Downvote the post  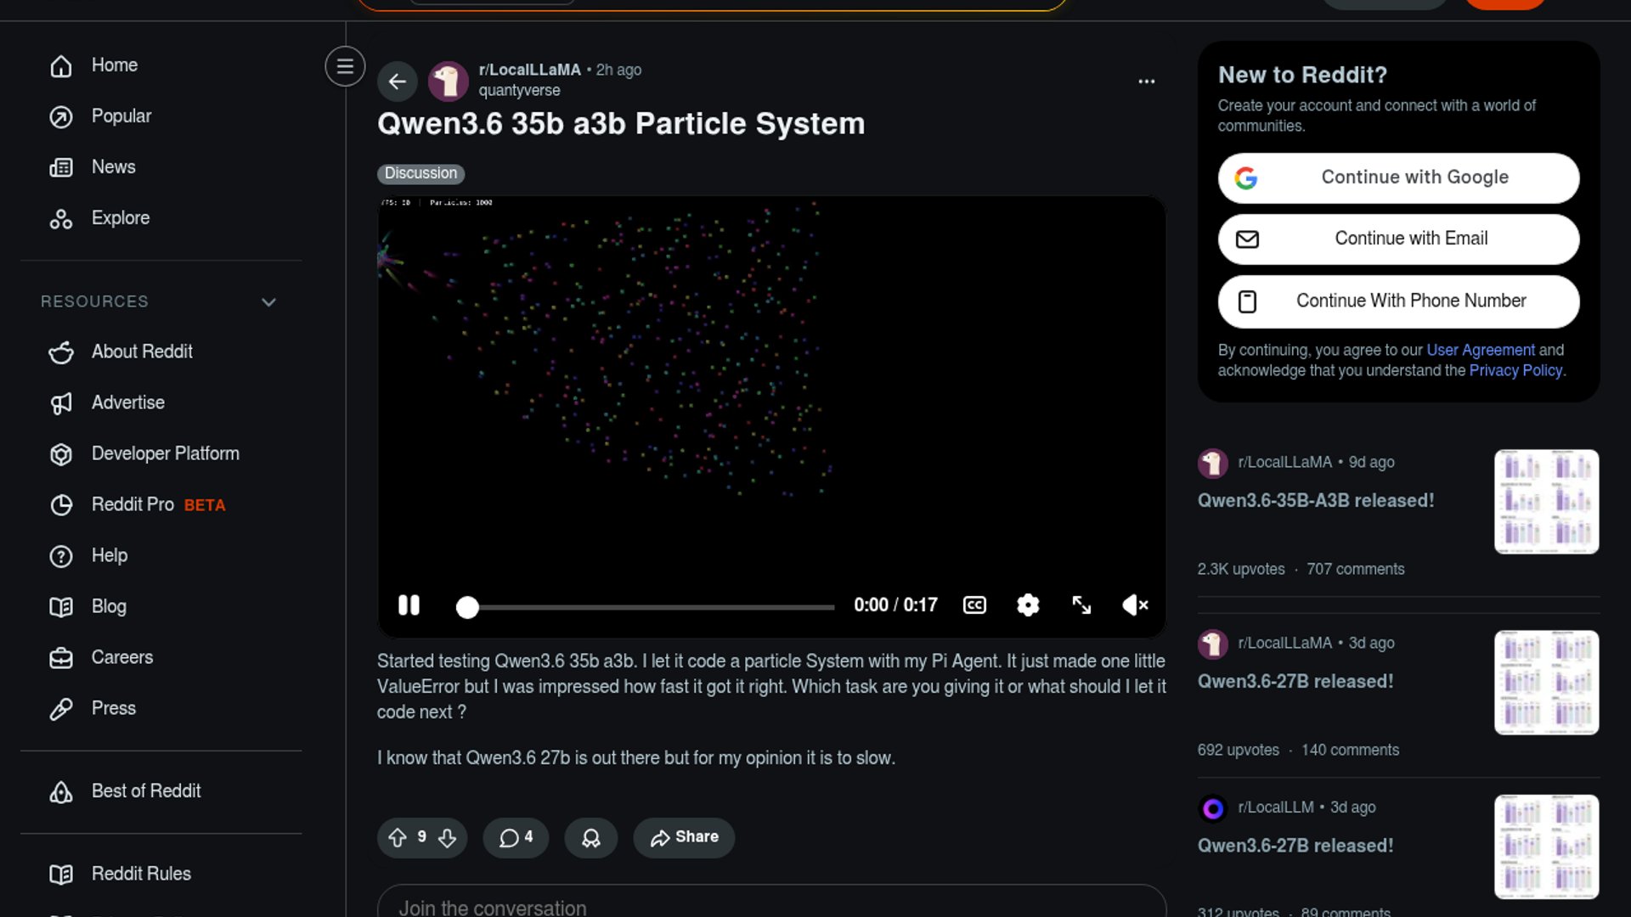point(448,838)
